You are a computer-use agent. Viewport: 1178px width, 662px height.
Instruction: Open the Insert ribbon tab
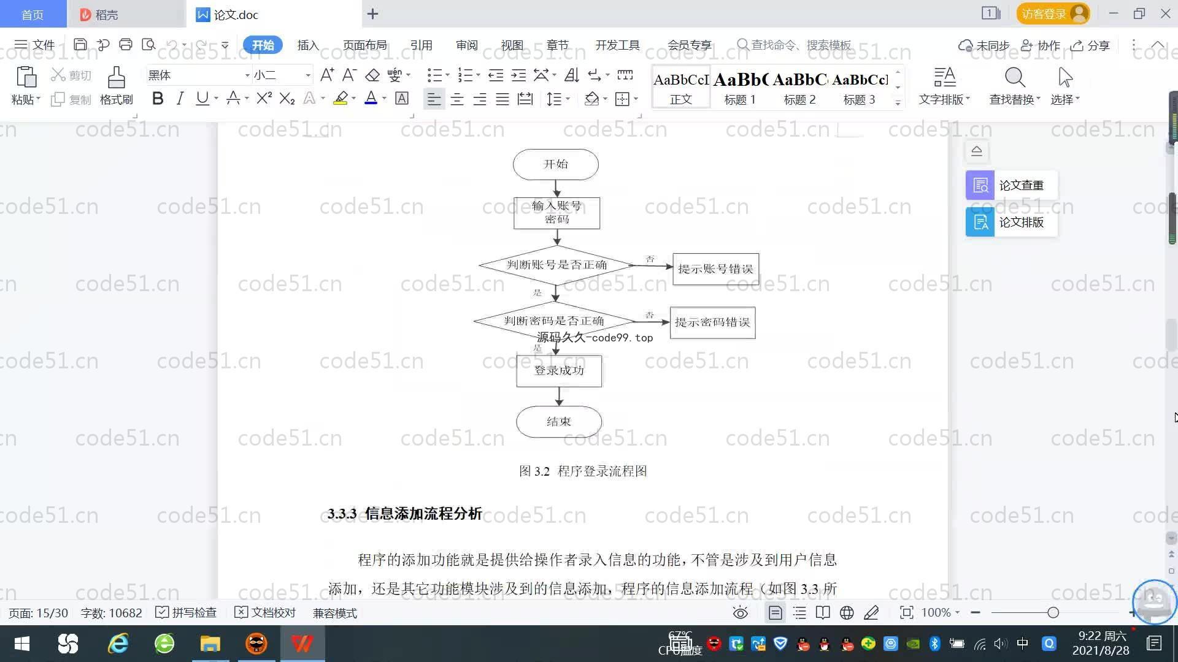tap(308, 45)
